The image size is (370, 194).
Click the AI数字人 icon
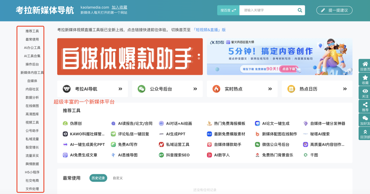[x=209, y=155]
